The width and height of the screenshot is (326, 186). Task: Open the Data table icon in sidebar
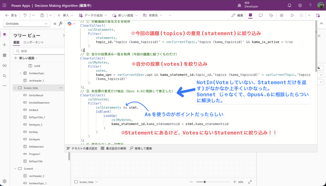pyautogui.click(x=4, y=55)
